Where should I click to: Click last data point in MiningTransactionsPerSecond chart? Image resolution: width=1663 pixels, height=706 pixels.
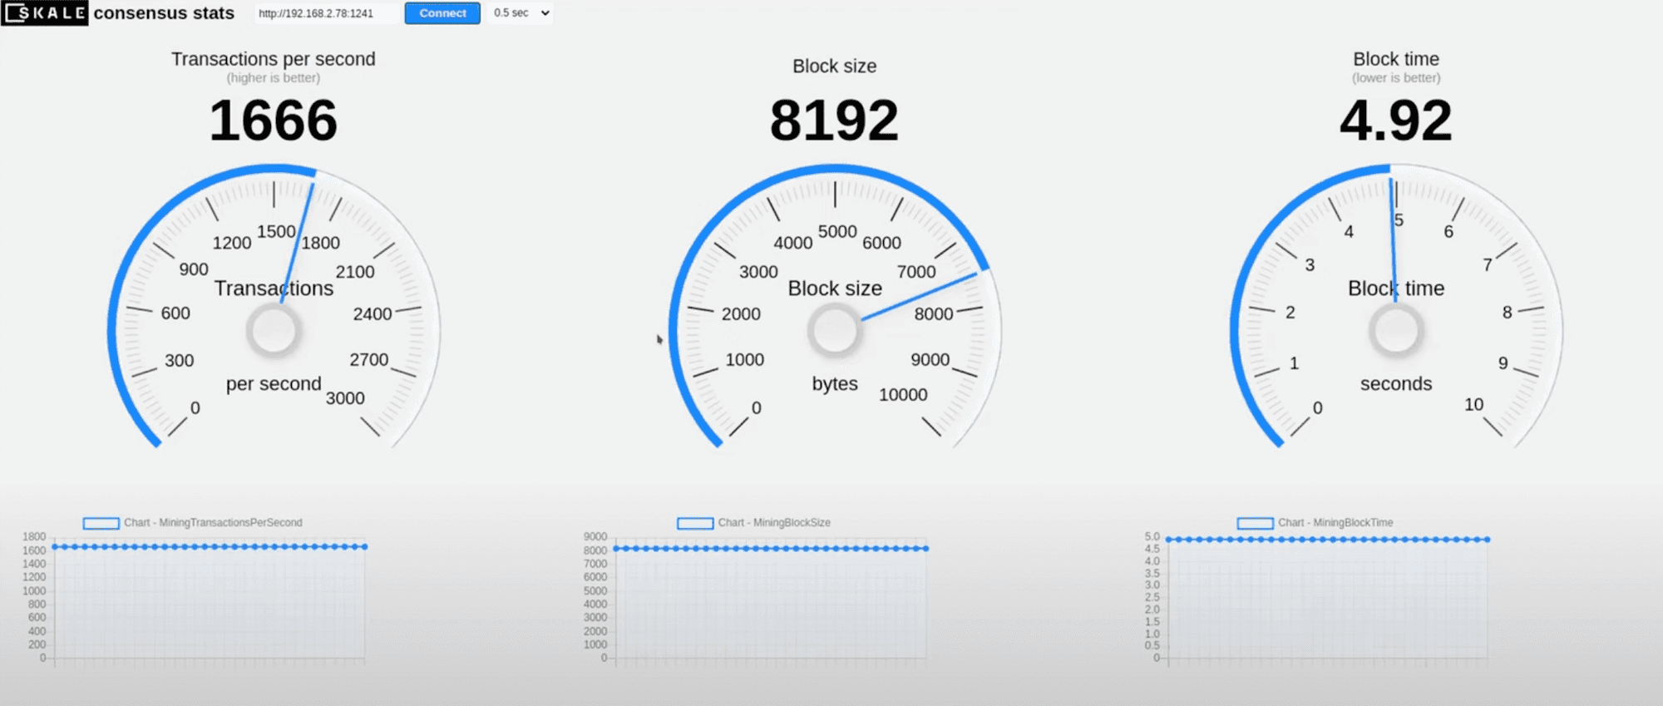[x=365, y=546]
